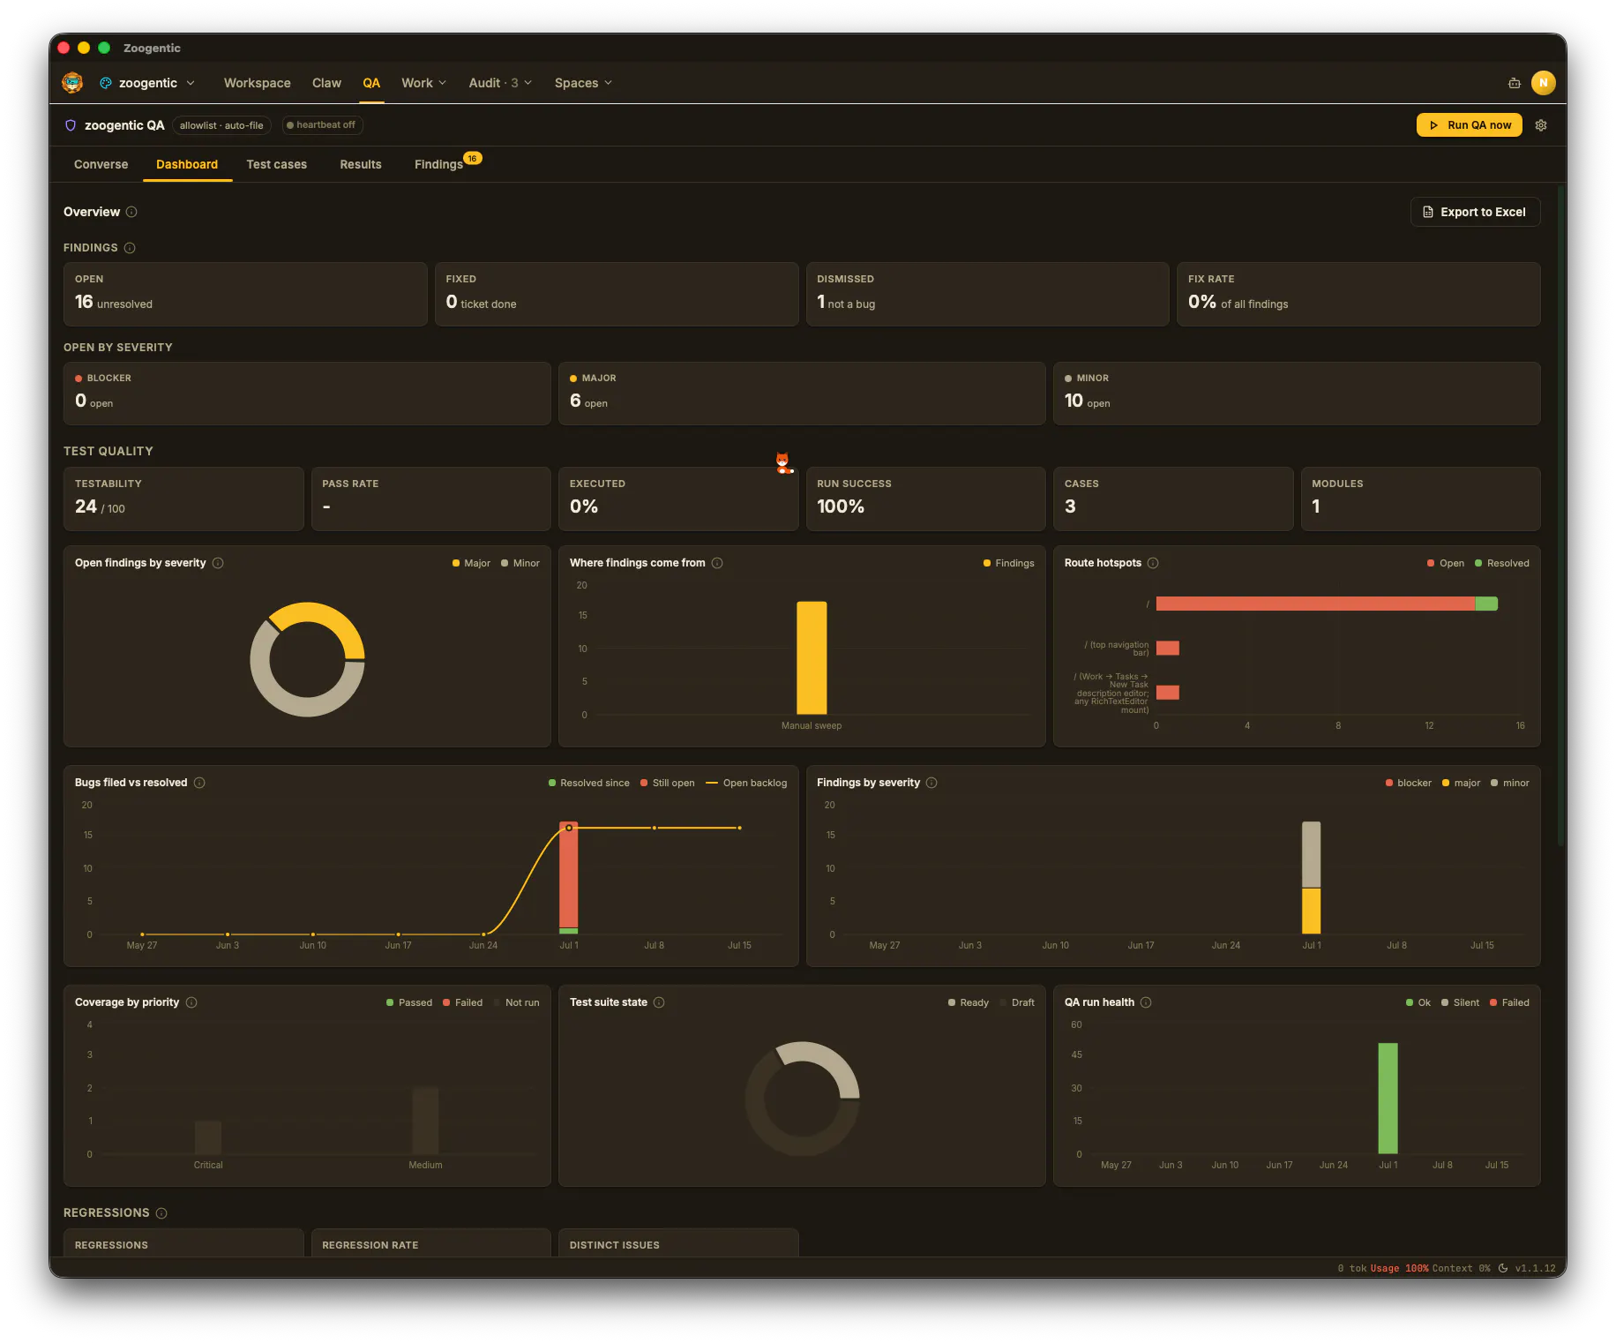Click green Jul 1 bar in QA run health
The width and height of the screenshot is (1616, 1343).
point(1388,1098)
